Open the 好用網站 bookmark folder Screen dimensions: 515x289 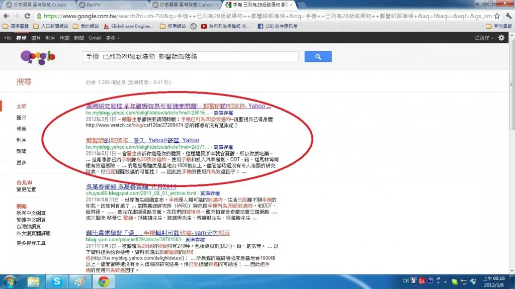[173, 26]
